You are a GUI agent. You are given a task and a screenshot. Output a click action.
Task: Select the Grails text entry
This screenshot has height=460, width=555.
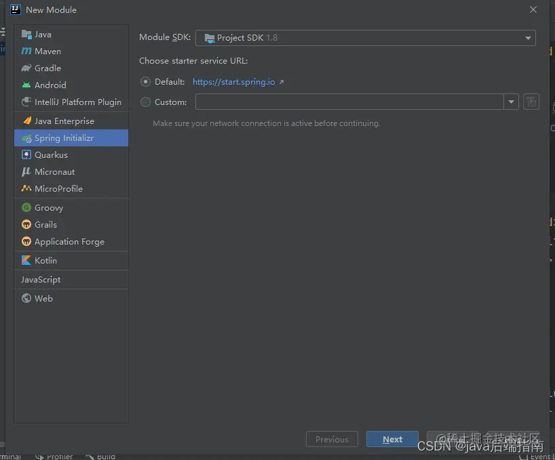coord(45,224)
